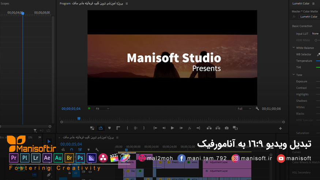Select the Pen tool
The image size is (320, 180).
click(x=49, y=175)
